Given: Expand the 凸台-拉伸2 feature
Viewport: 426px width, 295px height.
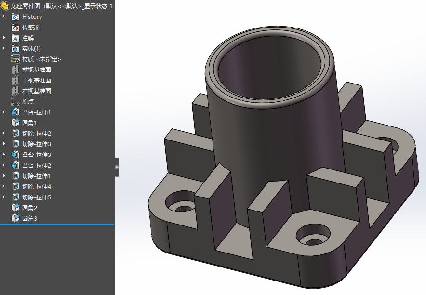Looking at the screenshot, I should pos(4,165).
